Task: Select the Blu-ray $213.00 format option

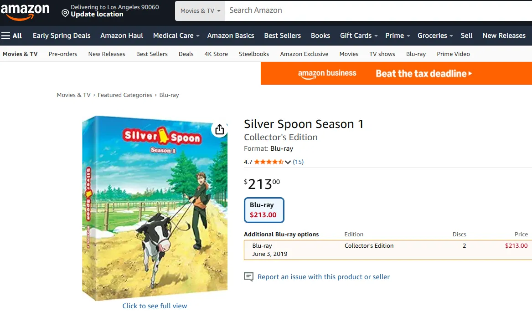Action: (x=264, y=210)
